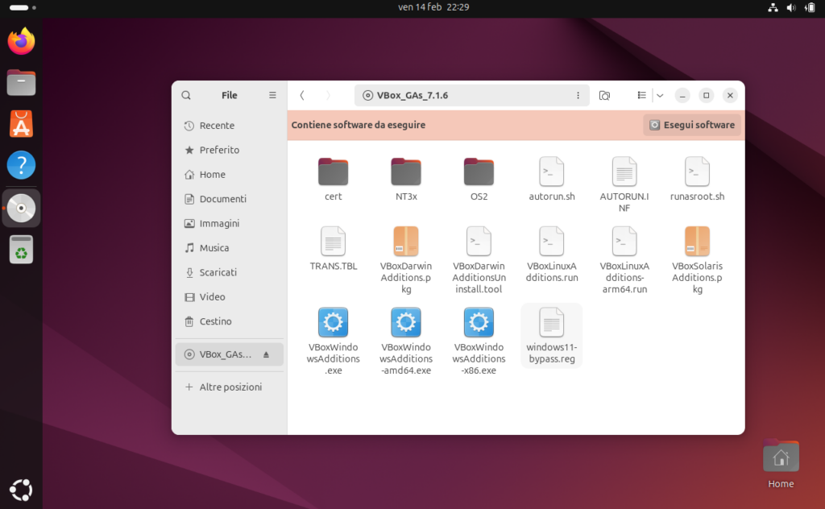
Task: Maximize the Files window
Action: tap(706, 95)
